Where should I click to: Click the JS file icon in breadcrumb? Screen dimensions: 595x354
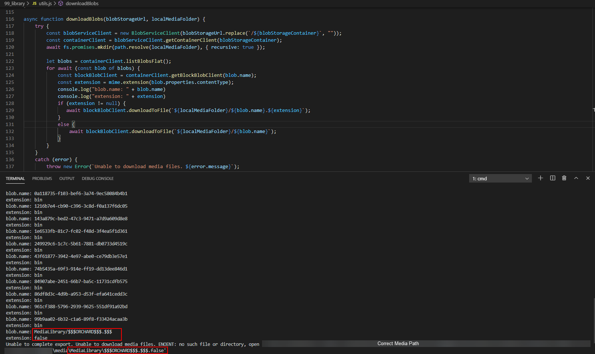pos(35,3)
